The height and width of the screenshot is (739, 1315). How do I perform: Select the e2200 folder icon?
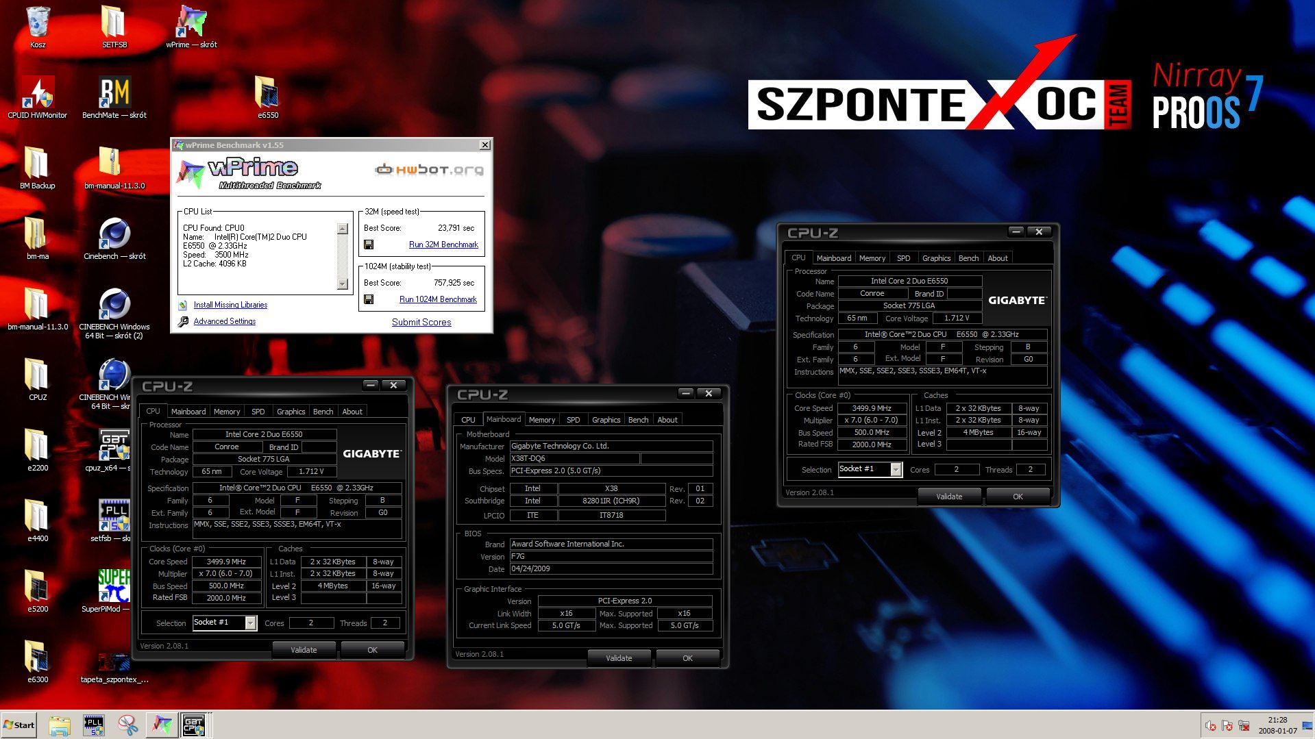click(x=38, y=451)
